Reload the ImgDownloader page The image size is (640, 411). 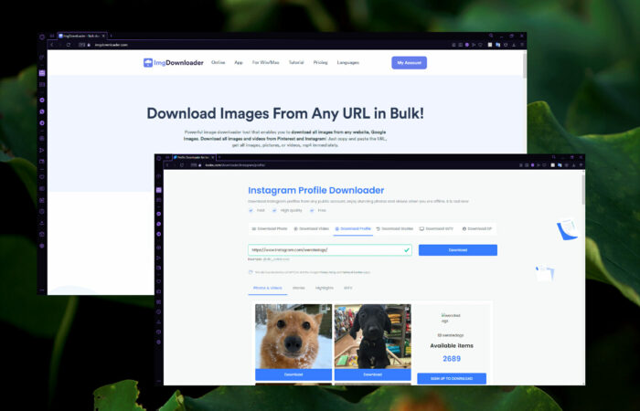coord(69,45)
